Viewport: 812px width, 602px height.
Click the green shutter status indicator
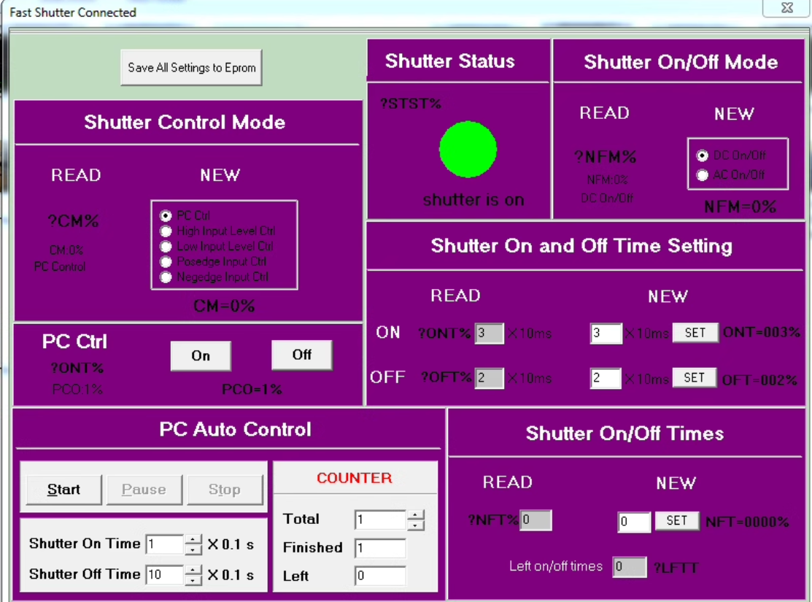tap(468, 149)
